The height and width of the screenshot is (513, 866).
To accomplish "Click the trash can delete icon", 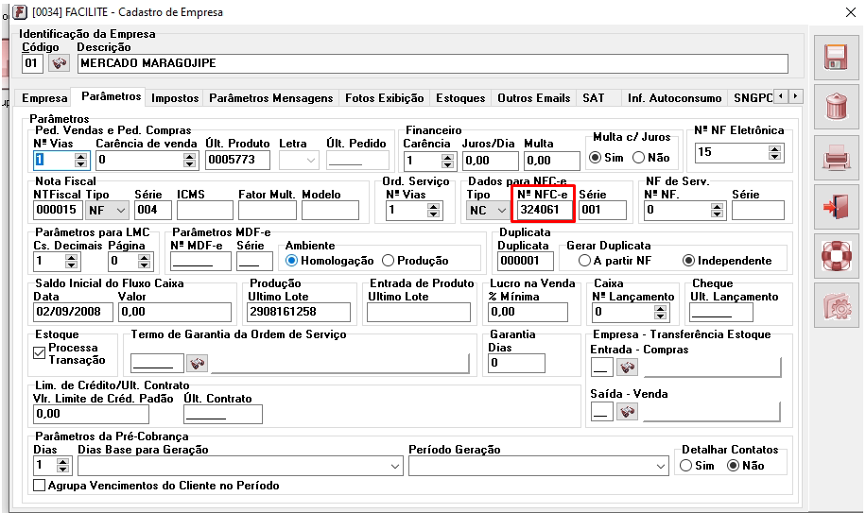I will click(836, 107).
